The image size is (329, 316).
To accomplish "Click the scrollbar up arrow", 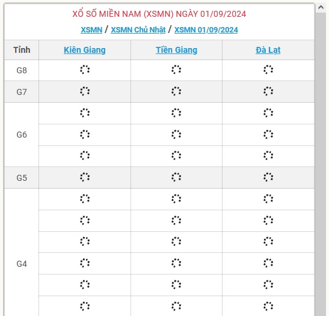I will pos(321,7).
